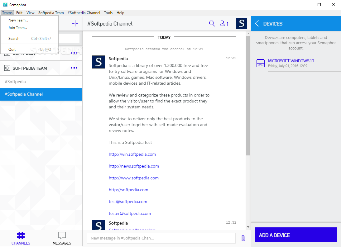Viewport: 341px width, 247px height.
Task: Open the Help menu
Action: pos(120,12)
